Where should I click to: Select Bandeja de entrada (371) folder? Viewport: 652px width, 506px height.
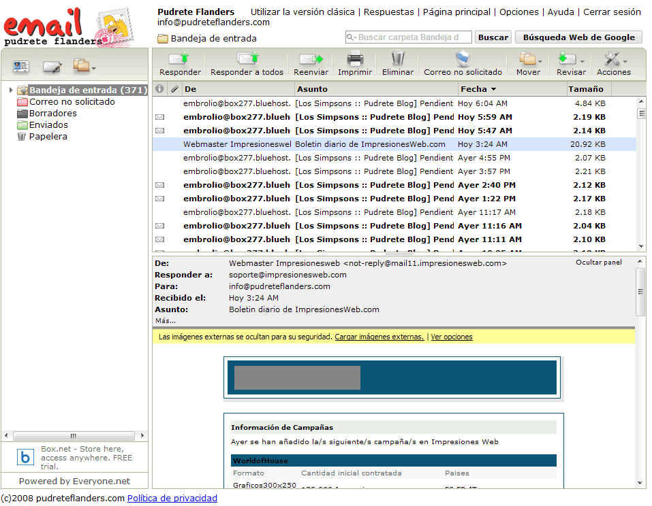(x=88, y=90)
